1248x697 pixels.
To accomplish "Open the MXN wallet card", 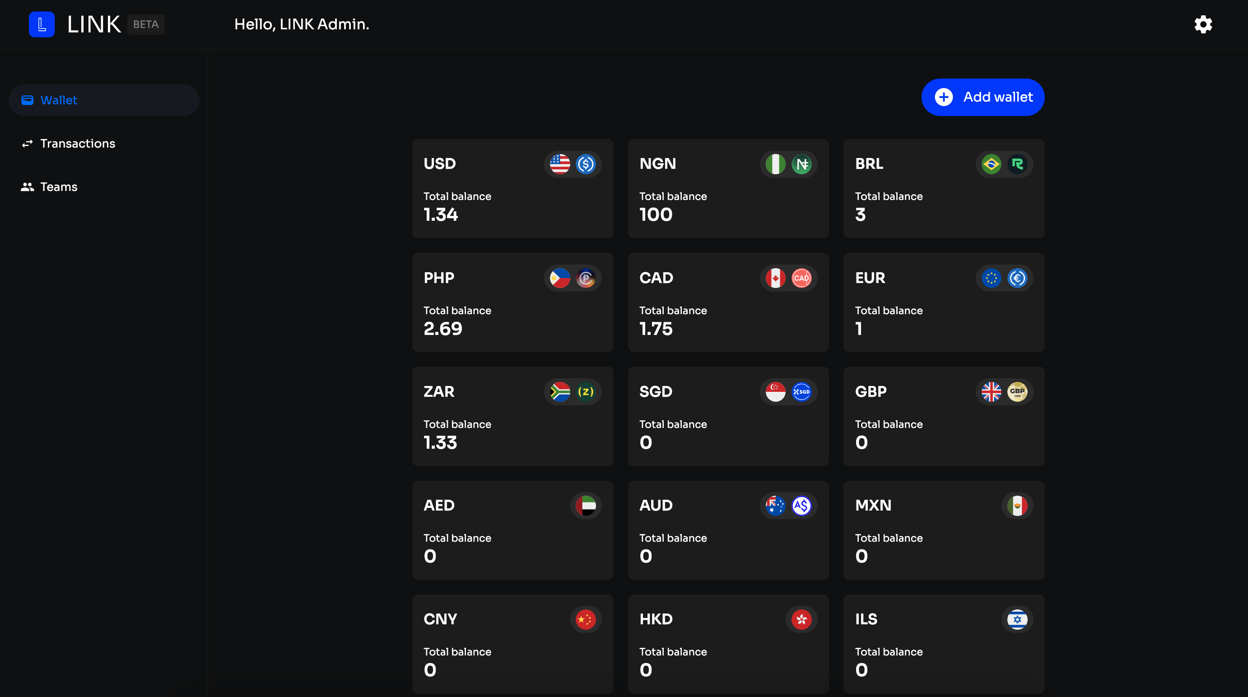I will pos(943,530).
